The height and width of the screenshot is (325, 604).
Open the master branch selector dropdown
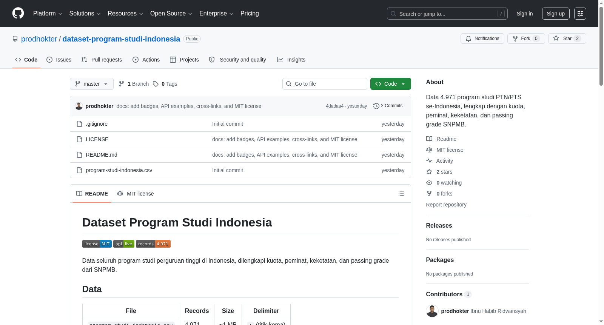click(x=92, y=84)
